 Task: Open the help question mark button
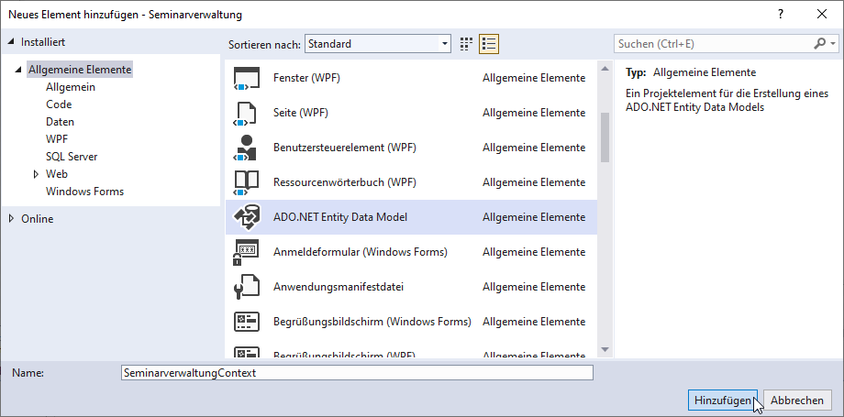click(781, 15)
